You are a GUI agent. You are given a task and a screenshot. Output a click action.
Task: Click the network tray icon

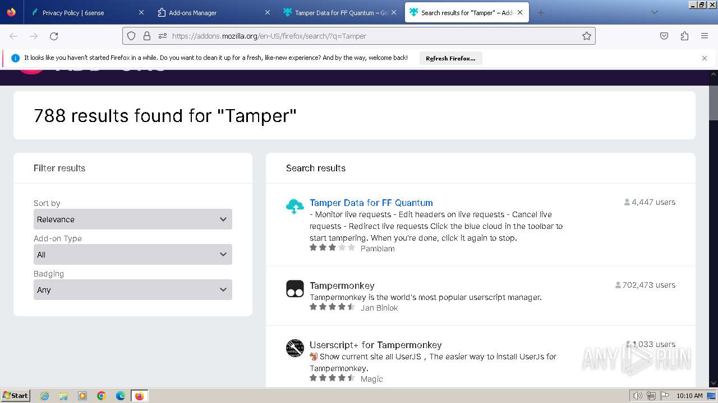click(x=651, y=396)
